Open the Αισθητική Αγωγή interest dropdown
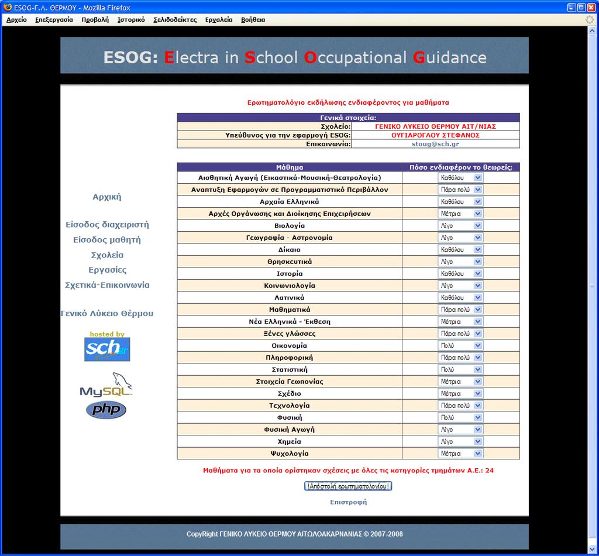 point(460,178)
